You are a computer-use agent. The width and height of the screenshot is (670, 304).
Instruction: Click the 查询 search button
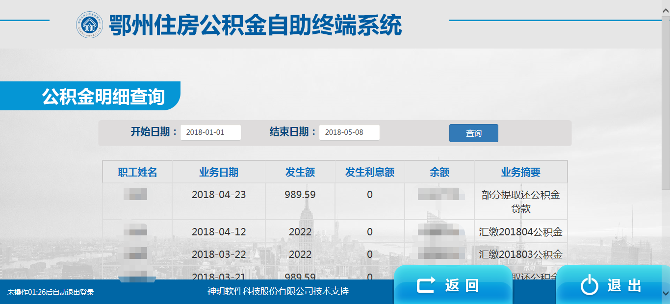coord(473,133)
